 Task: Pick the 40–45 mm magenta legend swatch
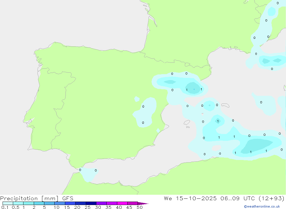pyautogui.click(x=122, y=203)
